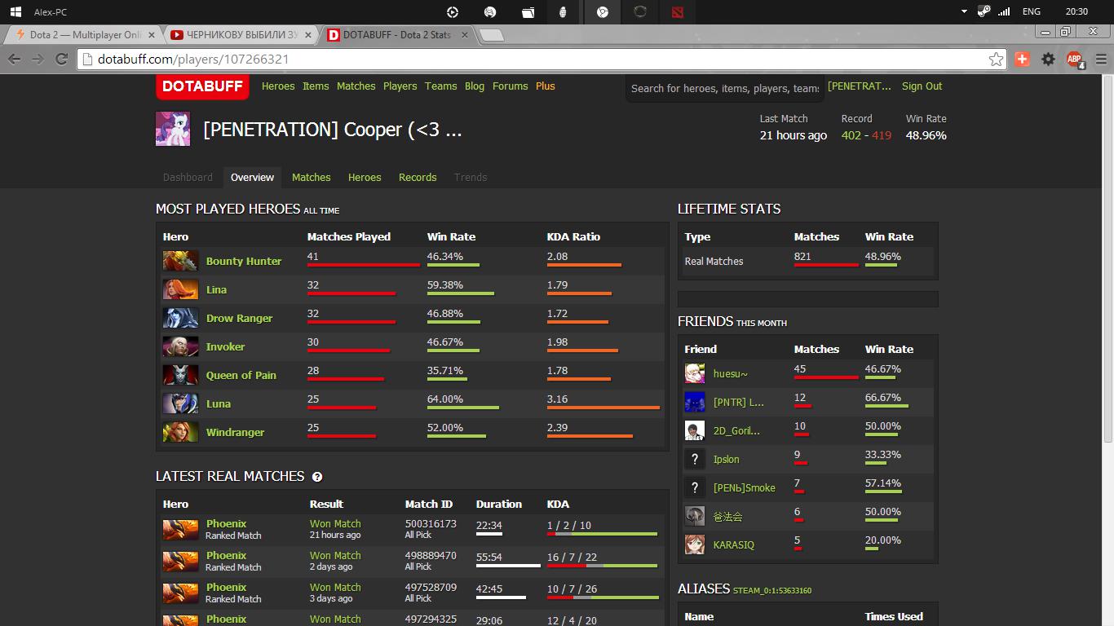Viewport: 1114px width, 626px height.
Task: Select the Records profile tab
Action: [x=418, y=177]
